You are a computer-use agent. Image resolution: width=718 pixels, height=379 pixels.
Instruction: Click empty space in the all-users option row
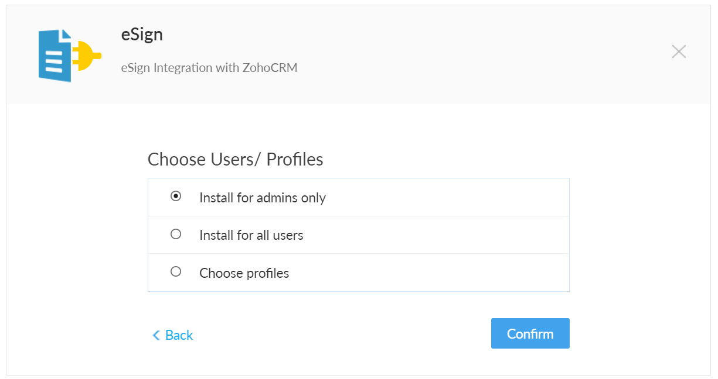pyautogui.click(x=445, y=235)
